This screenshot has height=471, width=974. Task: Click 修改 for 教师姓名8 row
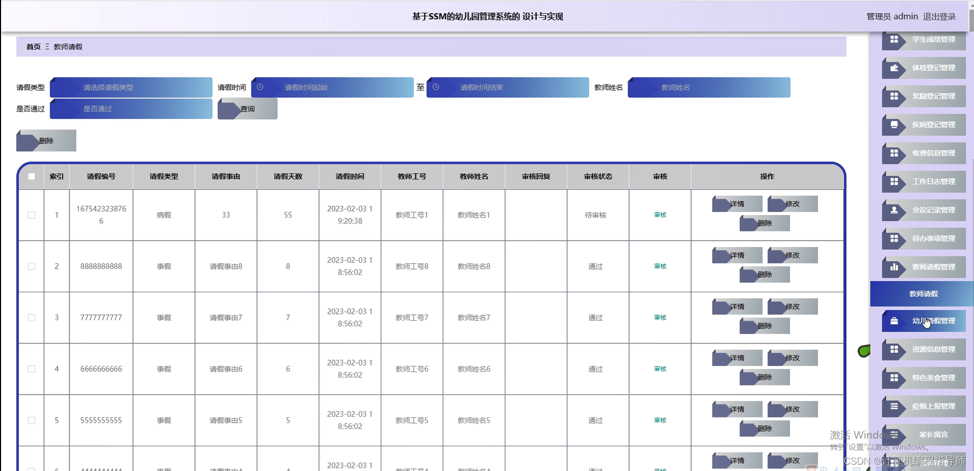click(x=793, y=255)
